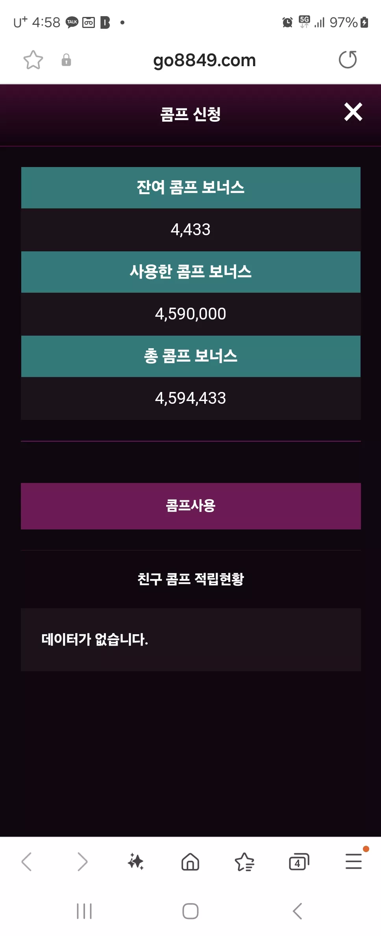This screenshot has height=936, width=381.
Task: Go to browser home page icon
Action: pyautogui.click(x=190, y=862)
